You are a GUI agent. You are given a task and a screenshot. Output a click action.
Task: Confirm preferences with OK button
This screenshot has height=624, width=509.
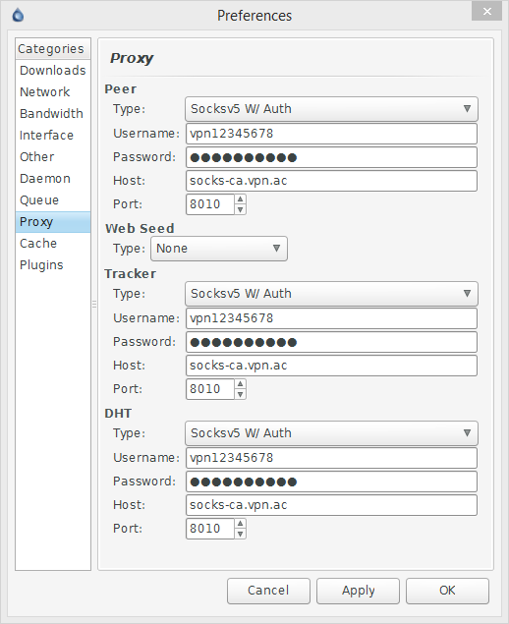click(x=447, y=591)
